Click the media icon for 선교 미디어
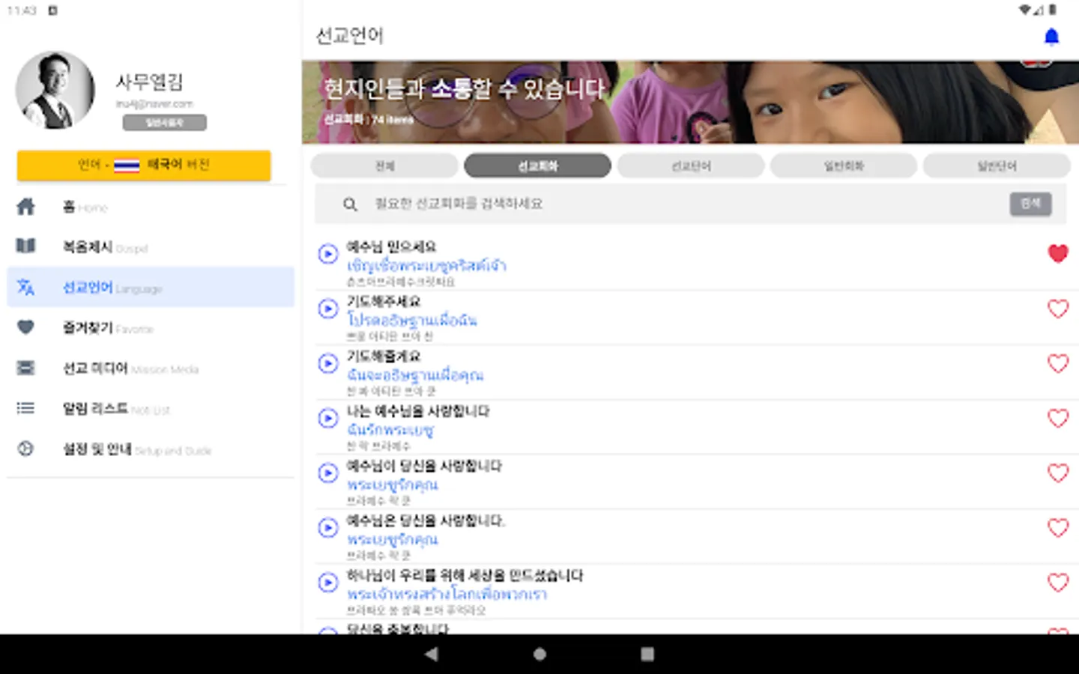This screenshot has height=674, width=1079. tap(25, 368)
